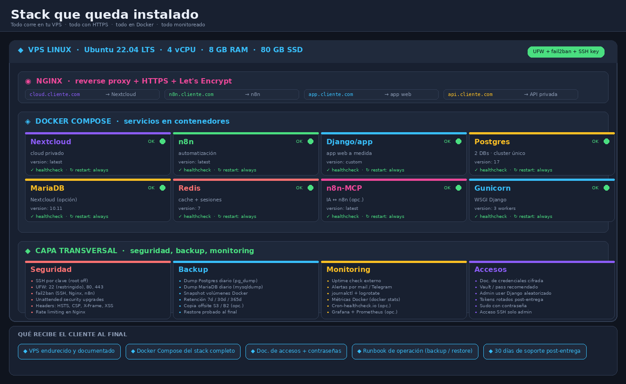Click 'healthcheck' label on Nextcloud card

click(49, 170)
